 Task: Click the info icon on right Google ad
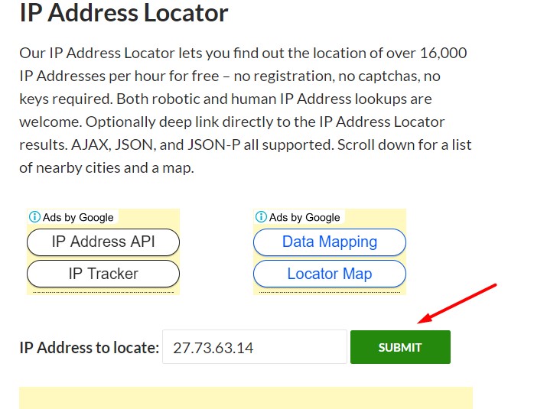(x=261, y=217)
